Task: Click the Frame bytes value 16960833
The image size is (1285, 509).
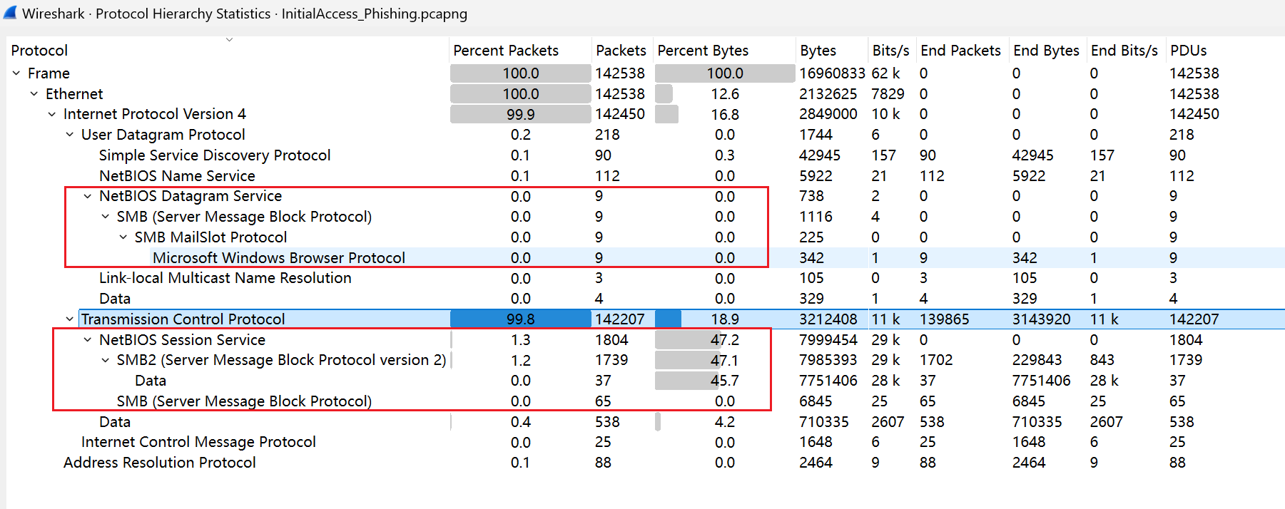Action: click(x=832, y=73)
